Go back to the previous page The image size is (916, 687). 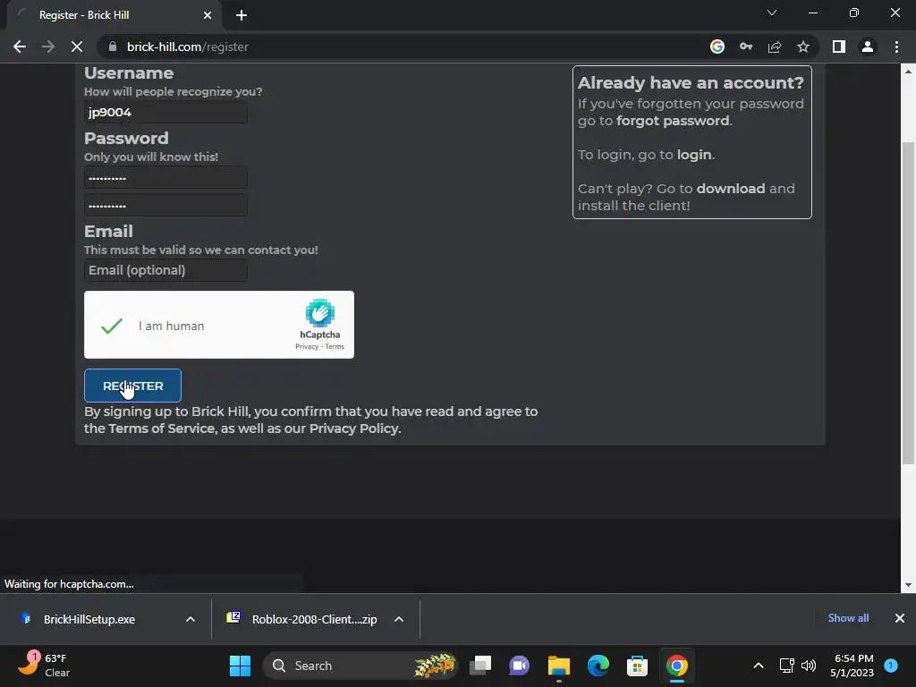click(20, 47)
